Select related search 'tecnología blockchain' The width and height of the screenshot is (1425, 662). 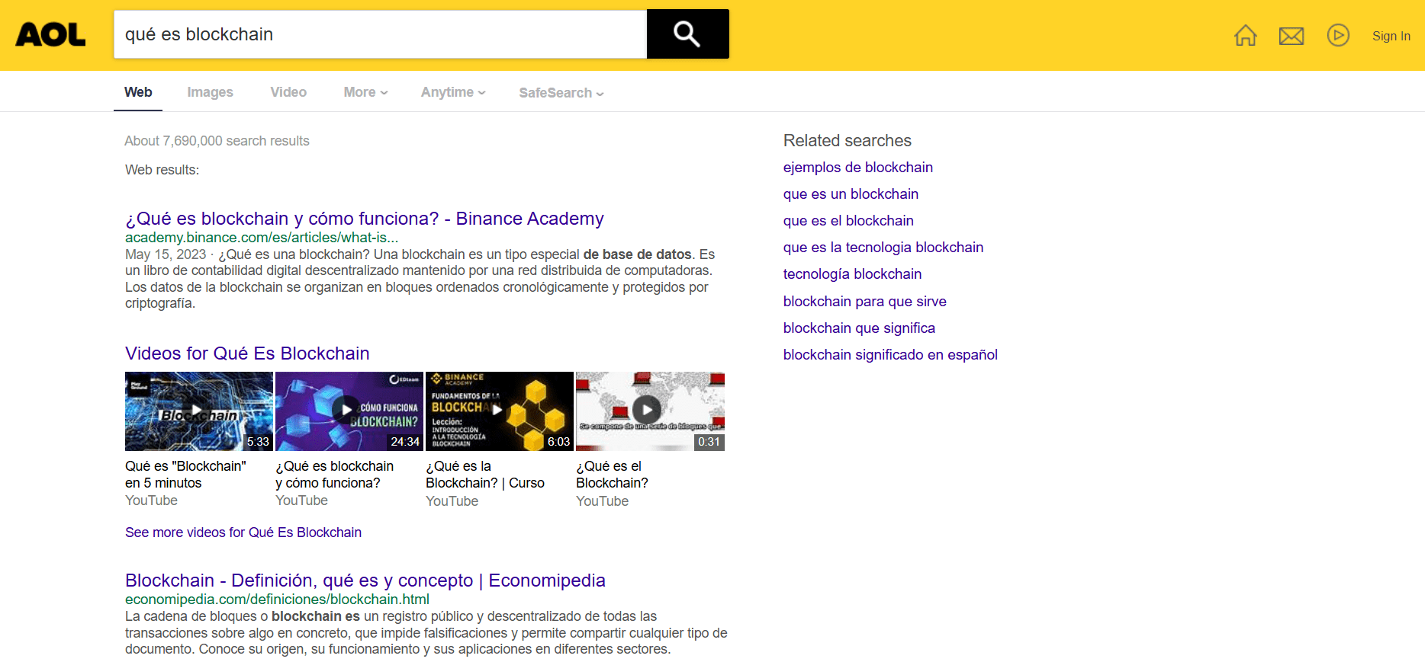[x=852, y=274]
